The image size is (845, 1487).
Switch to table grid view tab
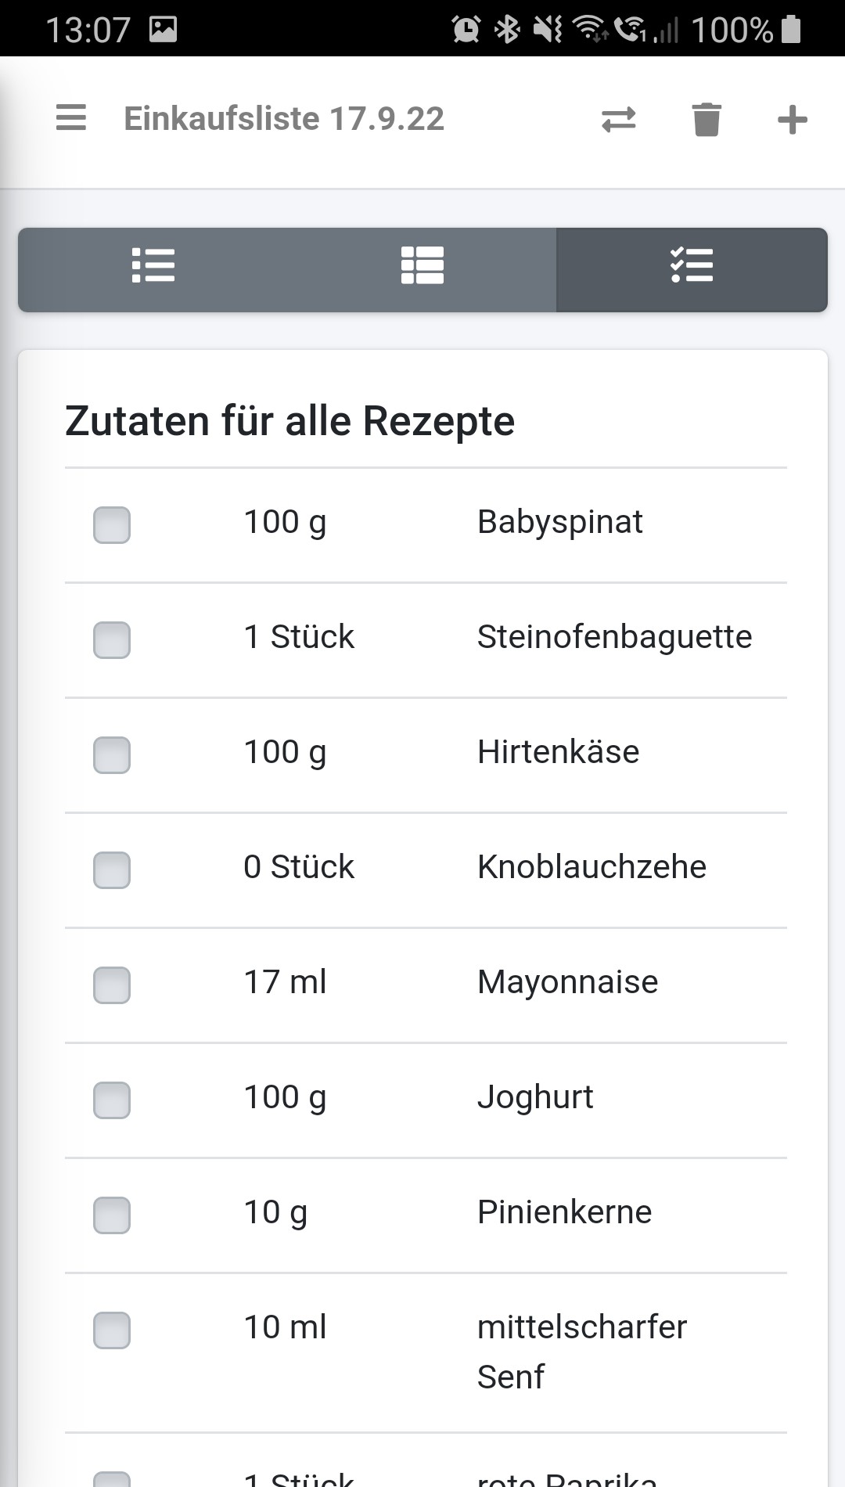tap(422, 266)
